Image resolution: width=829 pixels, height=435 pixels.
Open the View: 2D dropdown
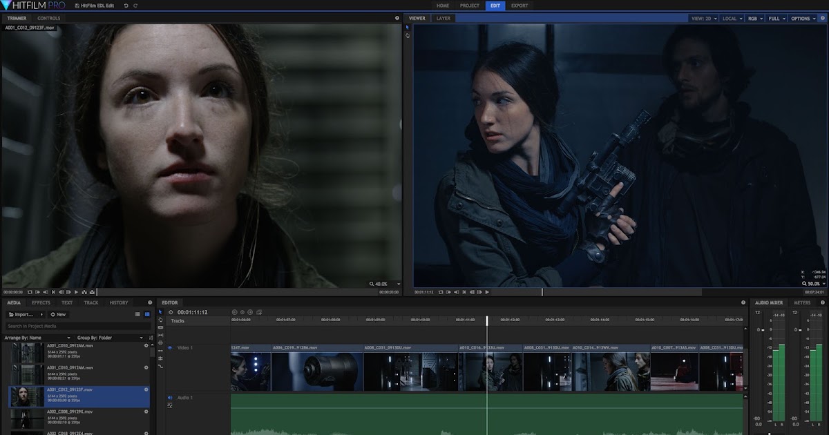coord(704,19)
